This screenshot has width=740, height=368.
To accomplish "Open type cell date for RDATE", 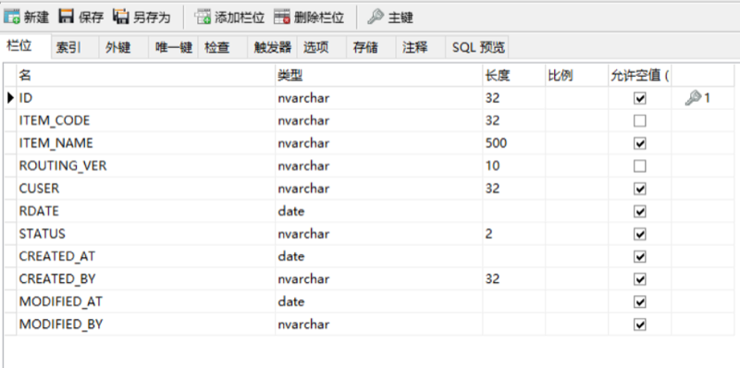I will [x=379, y=212].
